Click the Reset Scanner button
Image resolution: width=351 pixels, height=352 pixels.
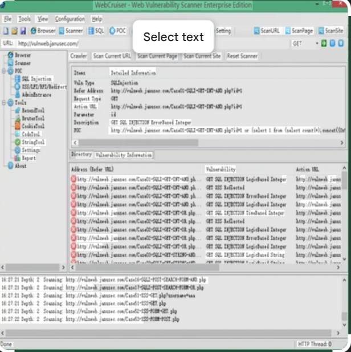(242, 56)
